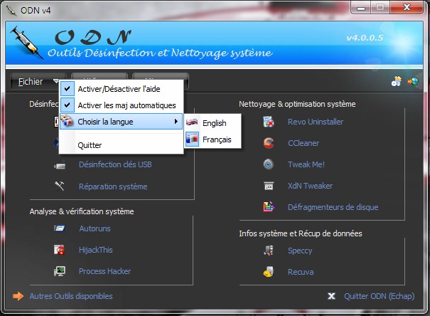
Task: Select Quitter from the Fichier menu
Action: pyautogui.click(x=90, y=145)
